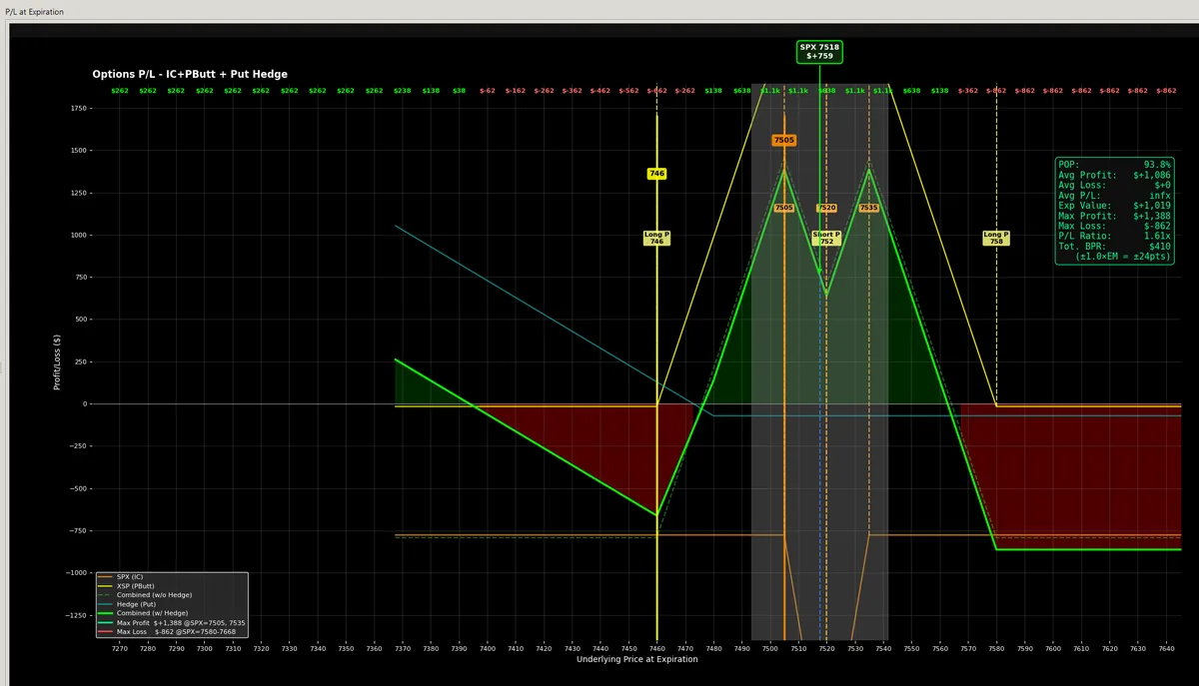
Task: Click the large orange 7505 marker label
Action: tap(783, 140)
